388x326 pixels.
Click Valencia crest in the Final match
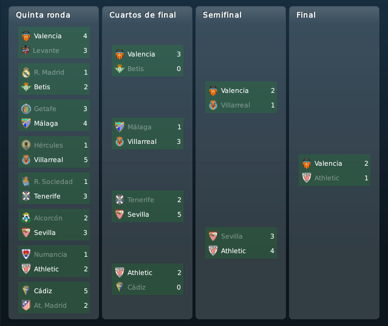(307, 163)
